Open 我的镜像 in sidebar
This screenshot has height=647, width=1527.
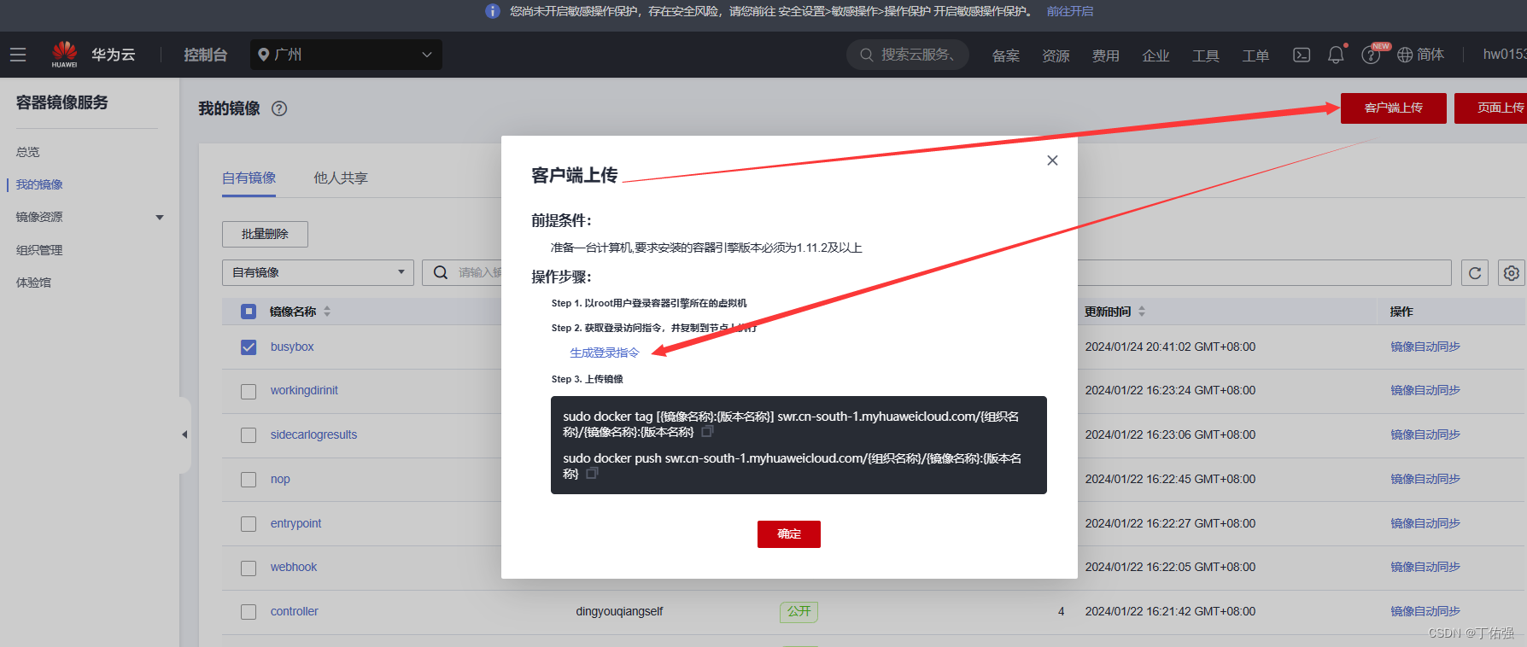coord(39,184)
